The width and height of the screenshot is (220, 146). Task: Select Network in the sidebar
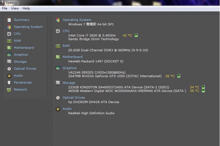click(20, 89)
